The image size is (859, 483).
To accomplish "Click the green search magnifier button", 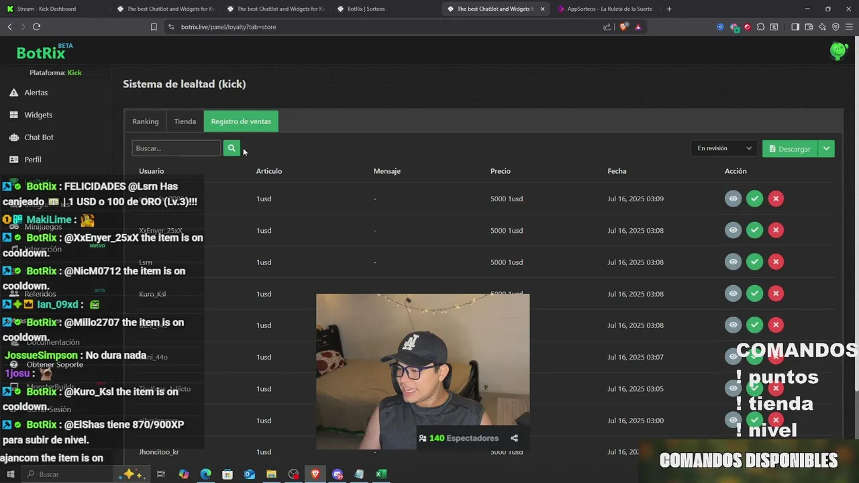I will click(x=232, y=148).
